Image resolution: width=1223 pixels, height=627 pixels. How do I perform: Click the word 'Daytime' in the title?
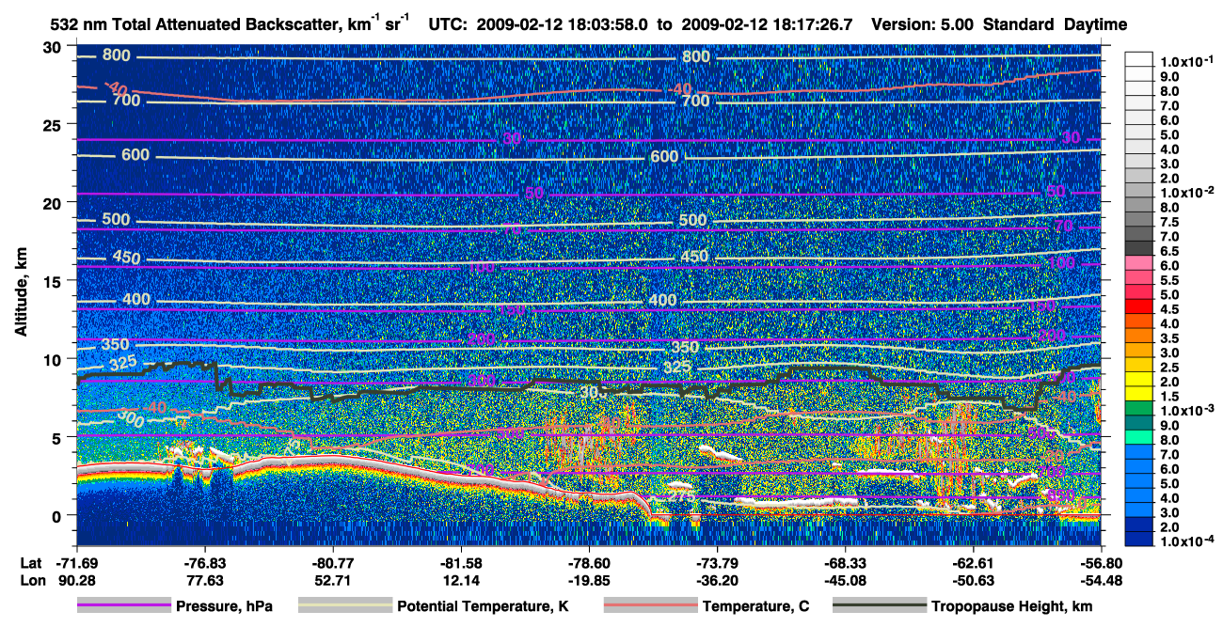click(x=1095, y=24)
